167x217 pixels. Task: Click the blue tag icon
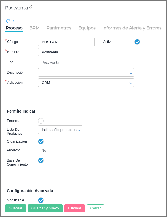8,21
